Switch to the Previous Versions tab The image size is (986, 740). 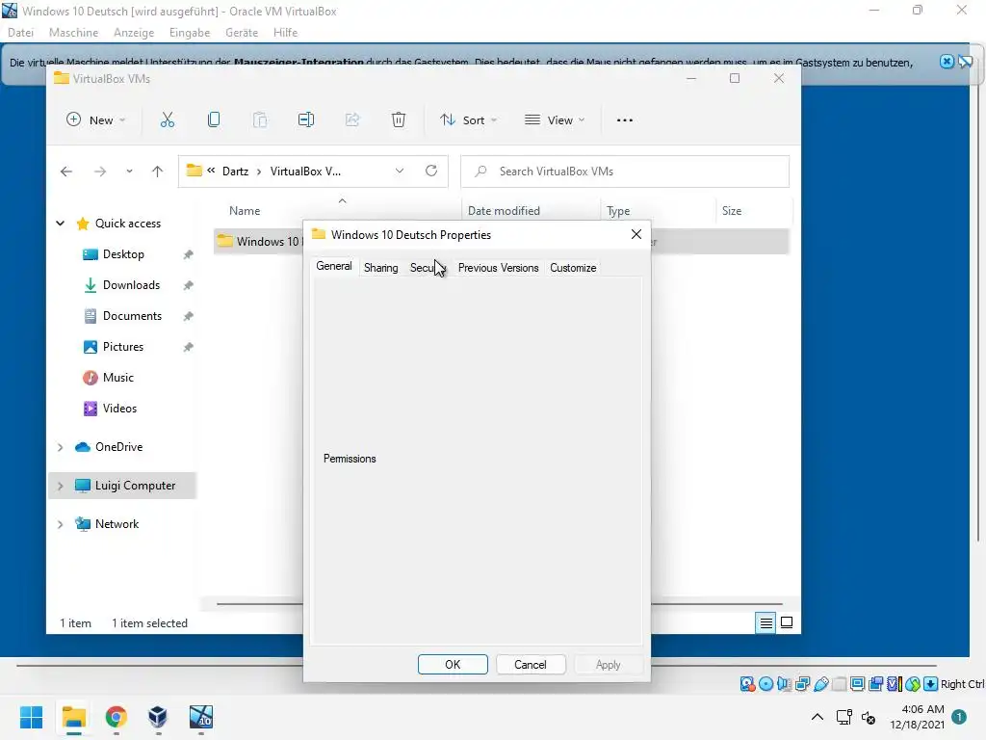click(x=498, y=268)
